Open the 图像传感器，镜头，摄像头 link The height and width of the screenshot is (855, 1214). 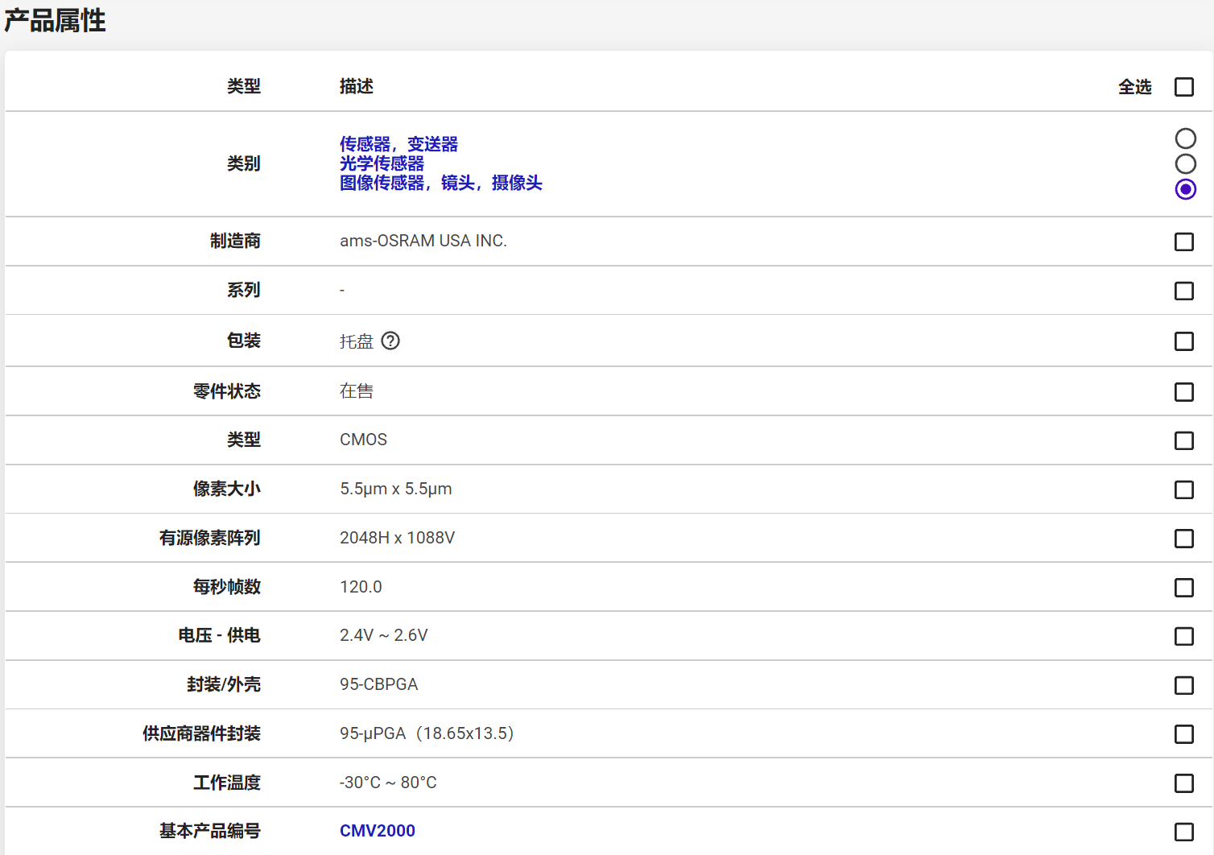[440, 183]
